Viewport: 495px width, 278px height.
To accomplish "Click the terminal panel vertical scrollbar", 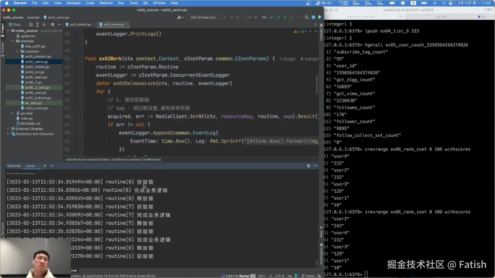I will pos(317,263).
